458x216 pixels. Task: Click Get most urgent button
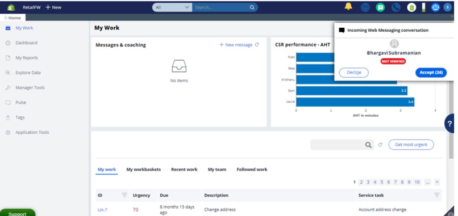[x=411, y=145]
